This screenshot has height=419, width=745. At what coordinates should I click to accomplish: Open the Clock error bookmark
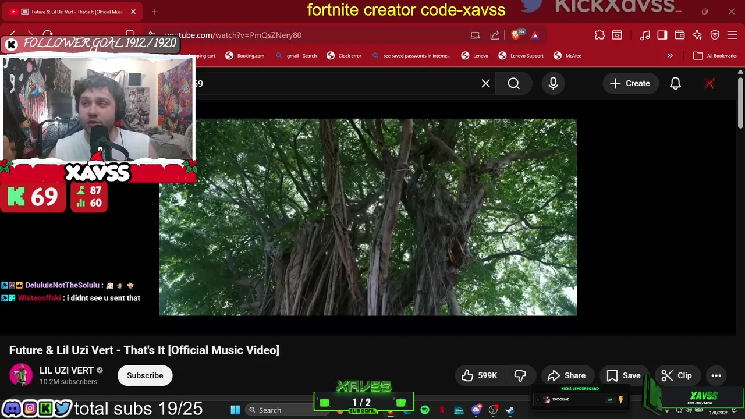click(x=344, y=56)
